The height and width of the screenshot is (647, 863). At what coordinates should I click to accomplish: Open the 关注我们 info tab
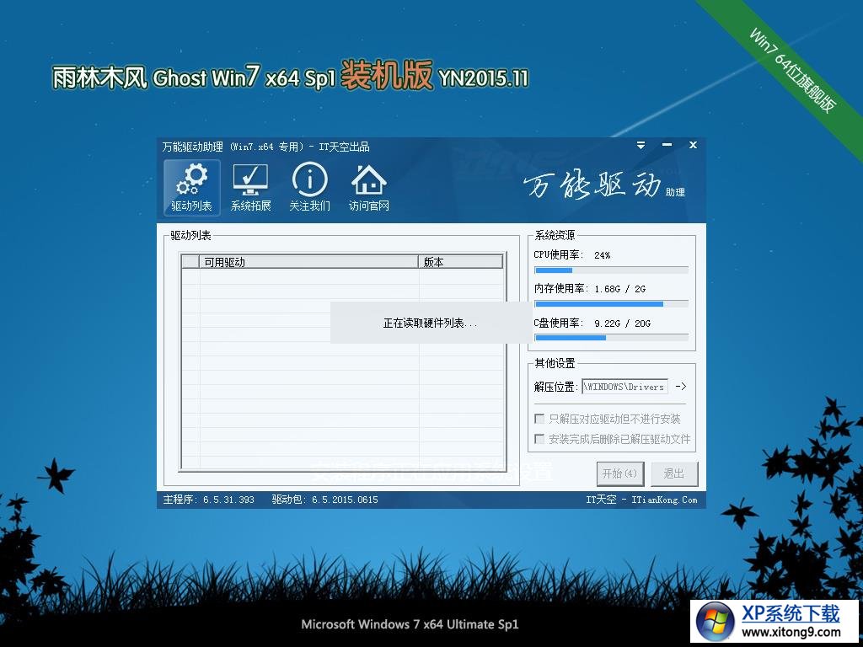point(310,188)
